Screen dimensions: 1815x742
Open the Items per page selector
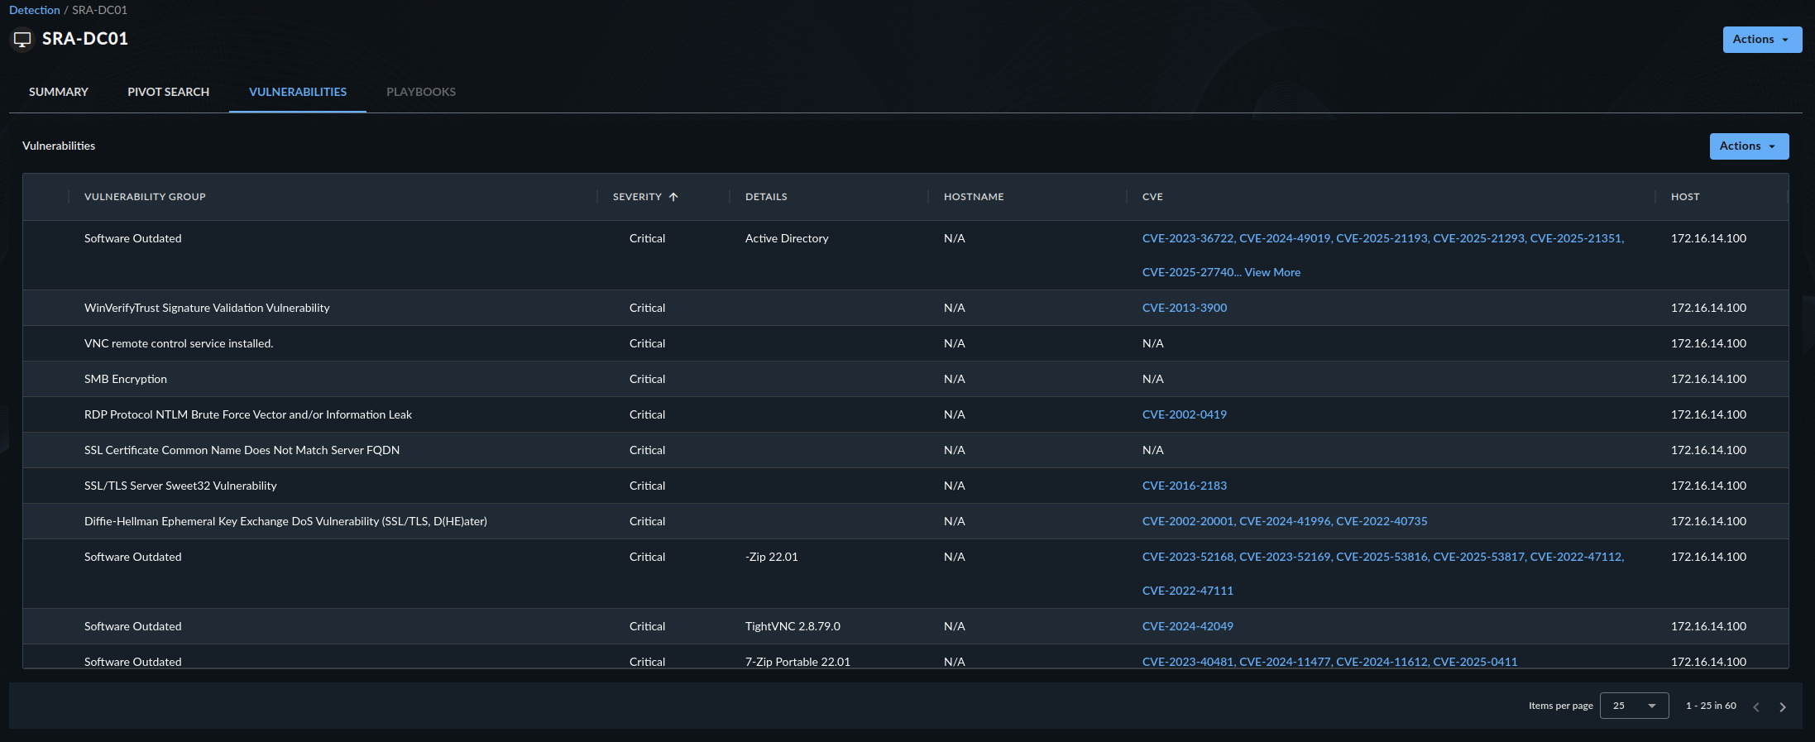click(x=1633, y=706)
